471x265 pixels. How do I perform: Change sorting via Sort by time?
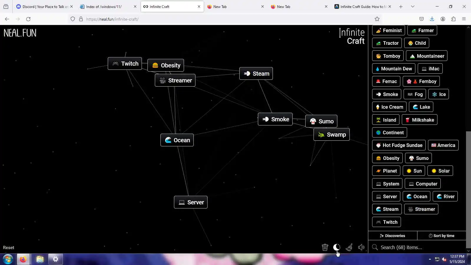click(441, 236)
